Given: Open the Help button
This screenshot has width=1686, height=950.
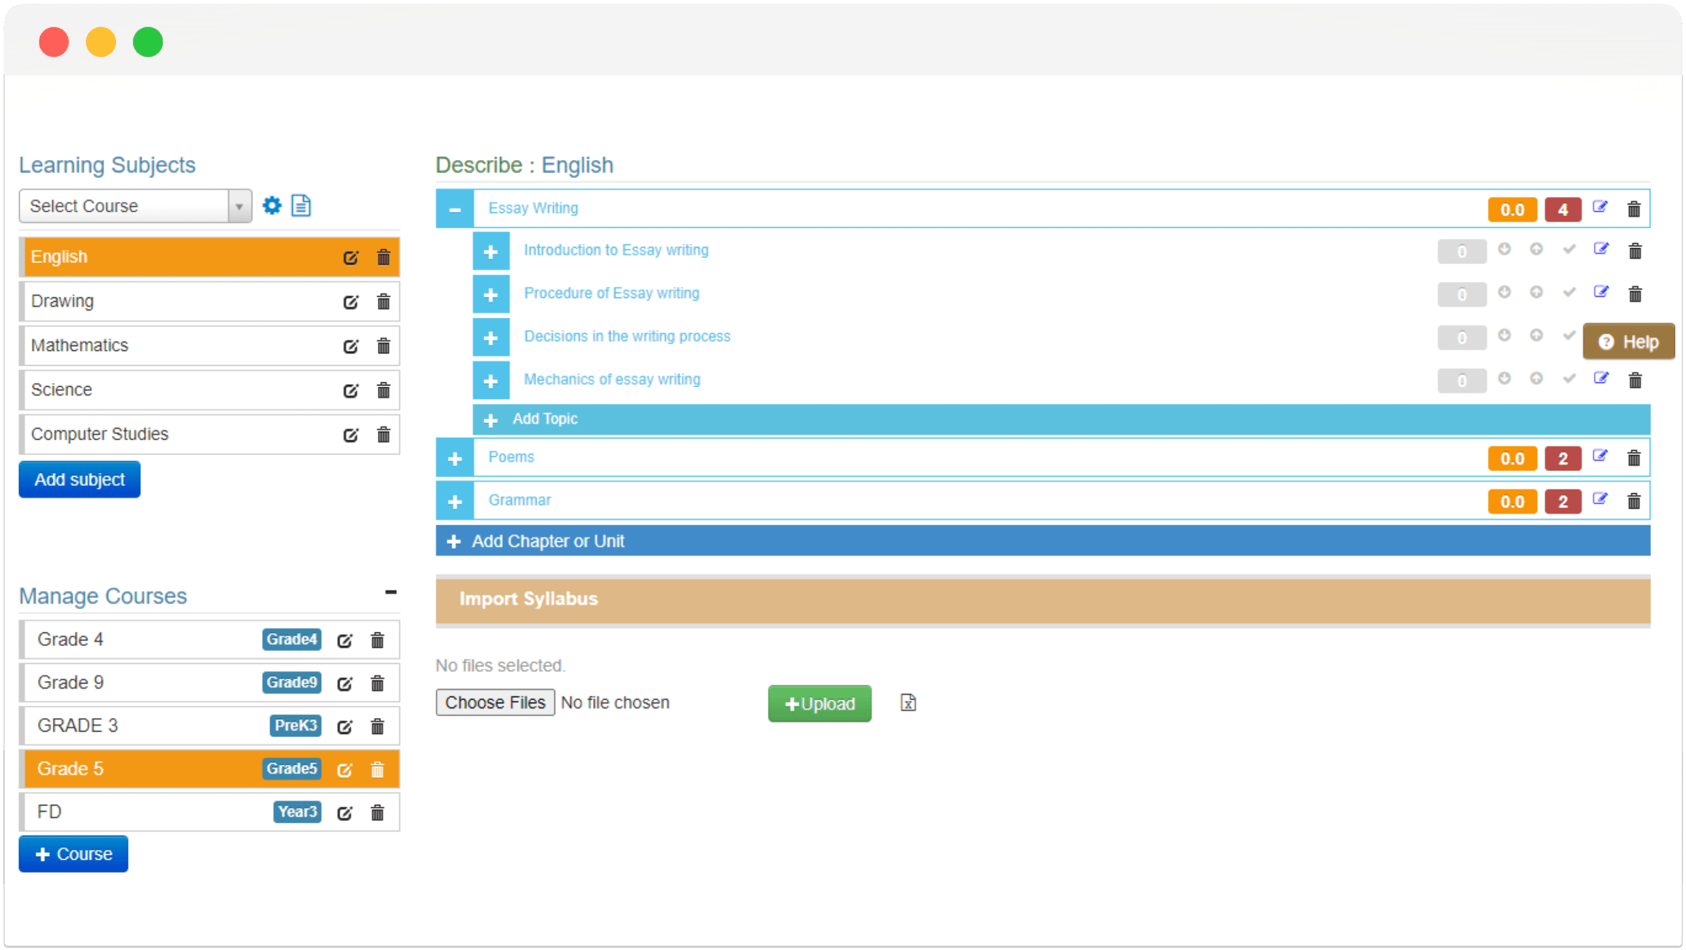Looking at the screenshot, I should (x=1628, y=342).
